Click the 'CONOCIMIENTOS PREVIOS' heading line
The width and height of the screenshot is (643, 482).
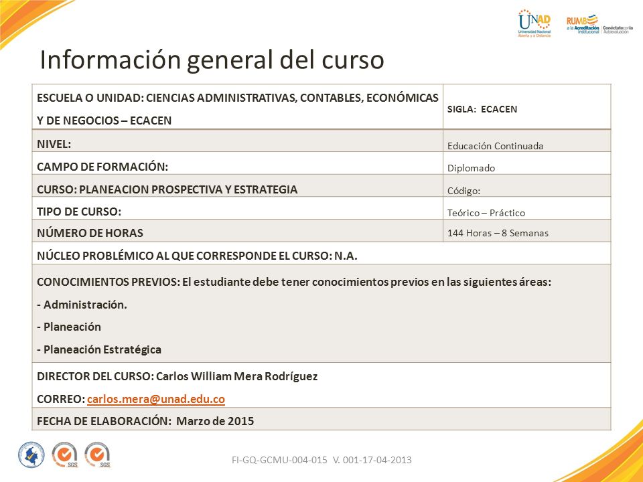pyautogui.click(x=293, y=282)
